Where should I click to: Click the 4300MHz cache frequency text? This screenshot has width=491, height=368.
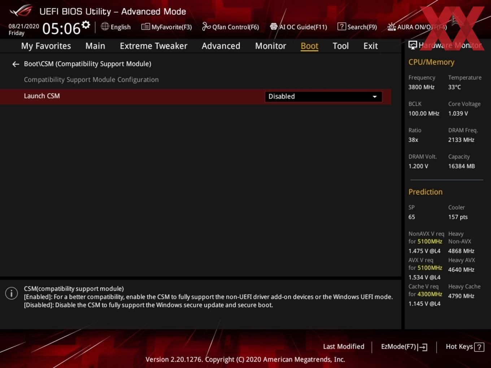tap(430, 294)
